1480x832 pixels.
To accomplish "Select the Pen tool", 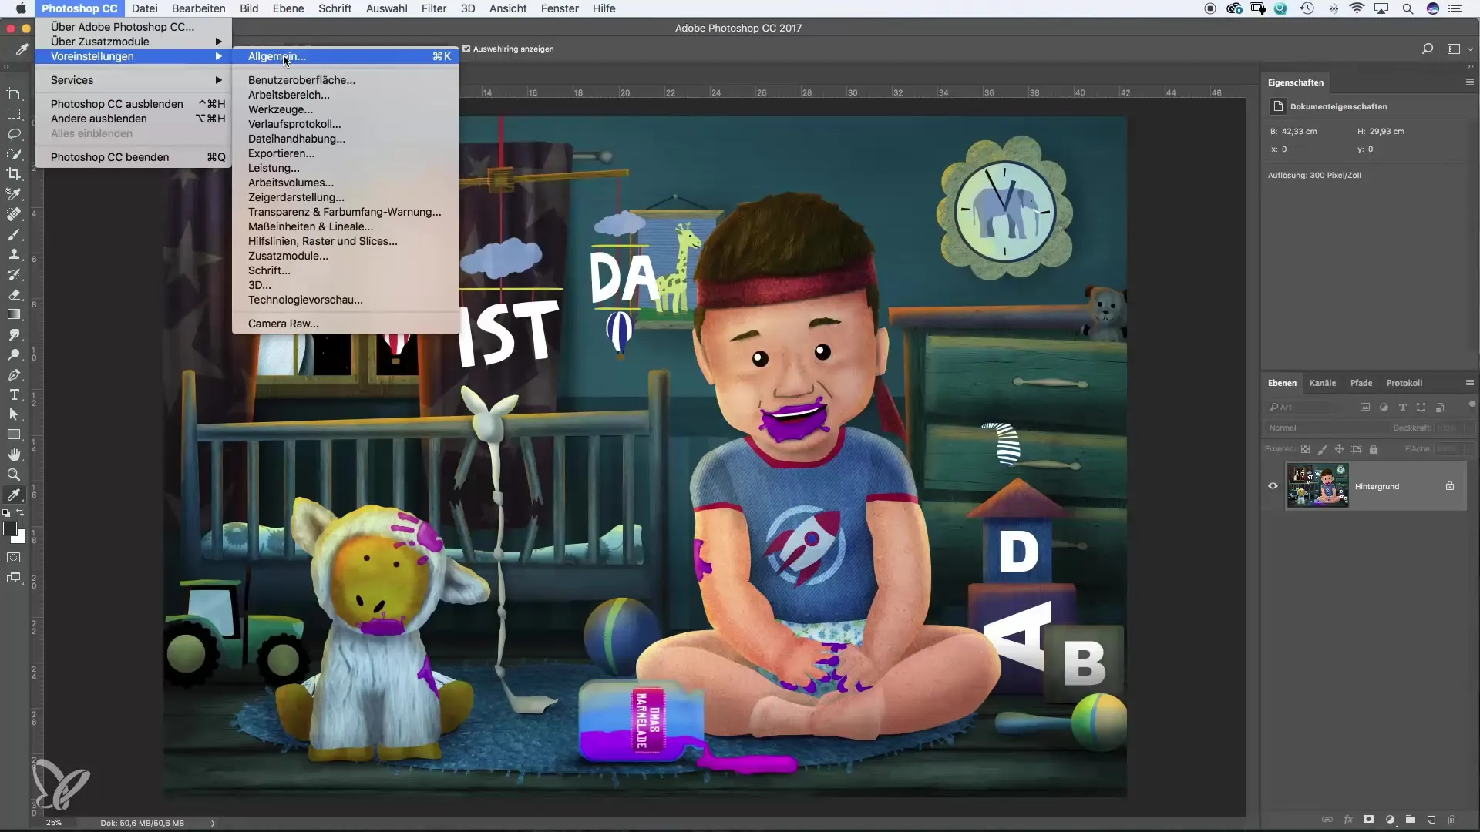I will [14, 374].
